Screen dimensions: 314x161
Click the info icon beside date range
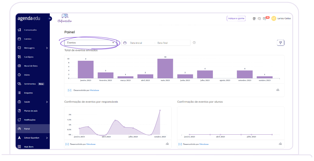pyautogui.click(x=194, y=43)
